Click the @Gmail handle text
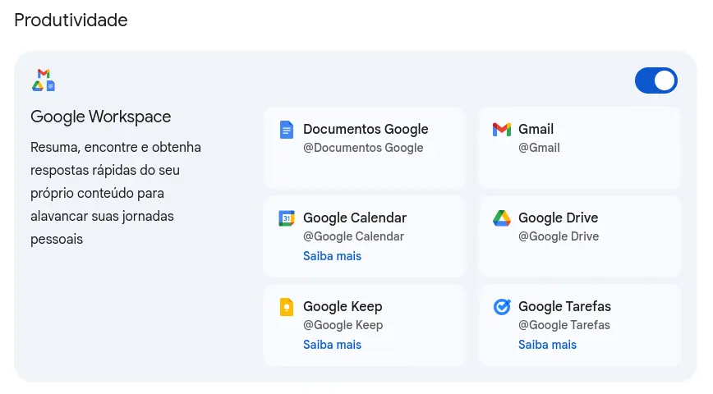This screenshot has height=394, width=713. [x=539, y=148]
